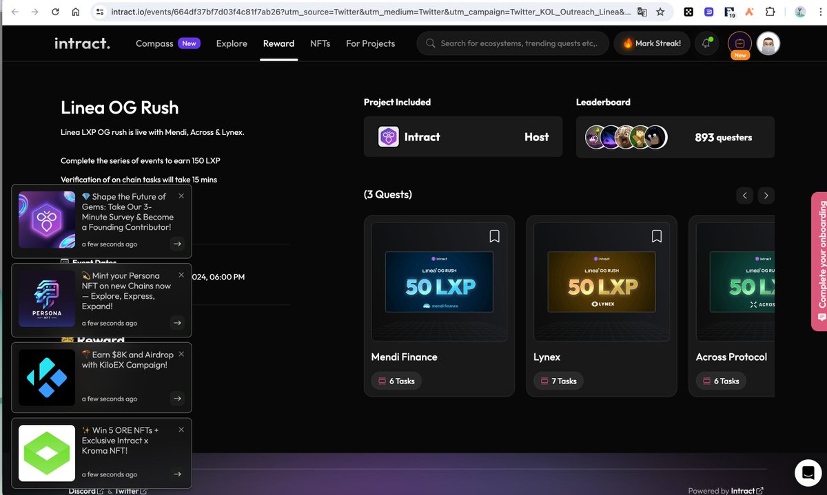Click the browser forward arrow
827x495 pixels.
34,12
